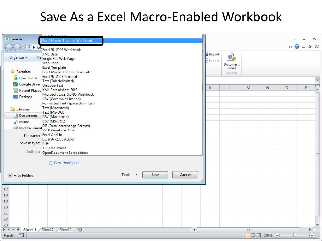The width and height of the screenshot is (322, 241).
Task: Switch to Page Break Preview
Action: tap(258, 235)
